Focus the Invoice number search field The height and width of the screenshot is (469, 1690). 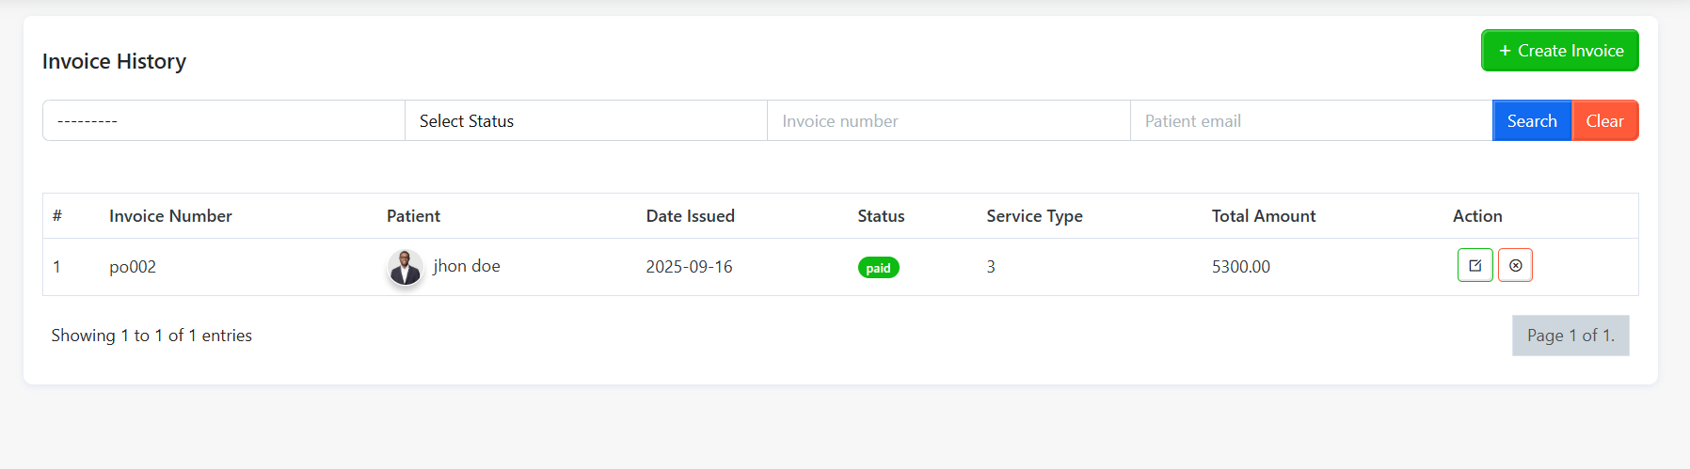pos(948,121)
